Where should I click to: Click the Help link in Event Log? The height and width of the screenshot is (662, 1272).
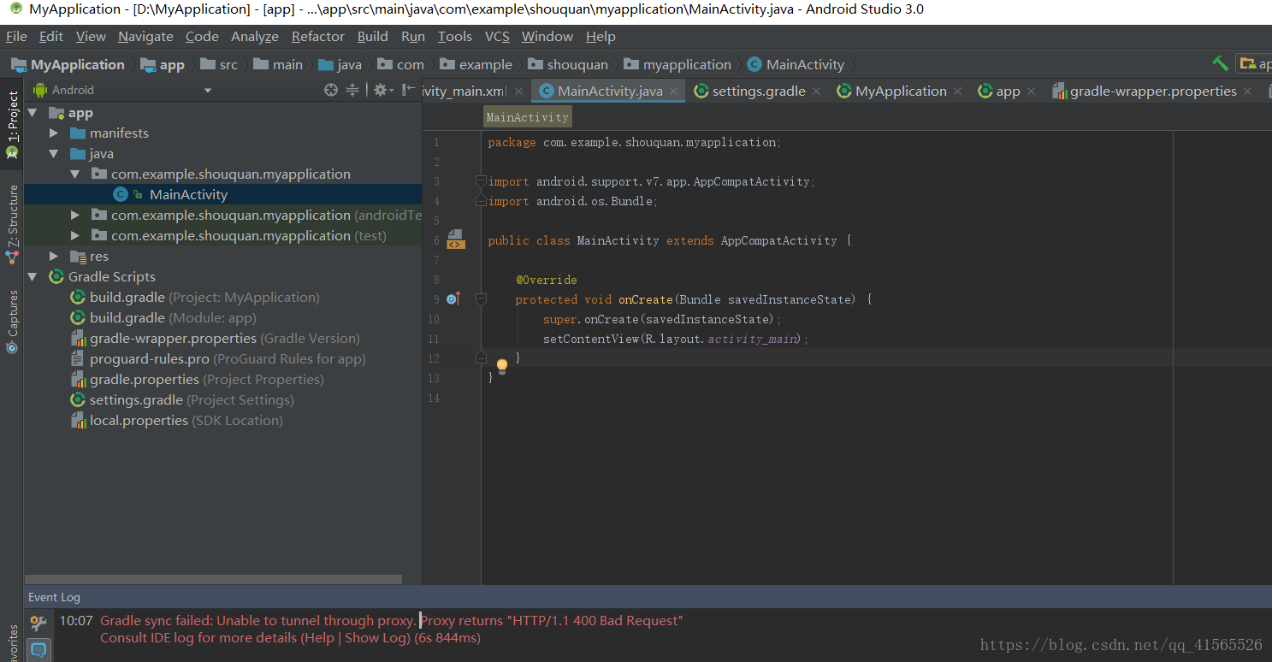(x=319, y=638)
